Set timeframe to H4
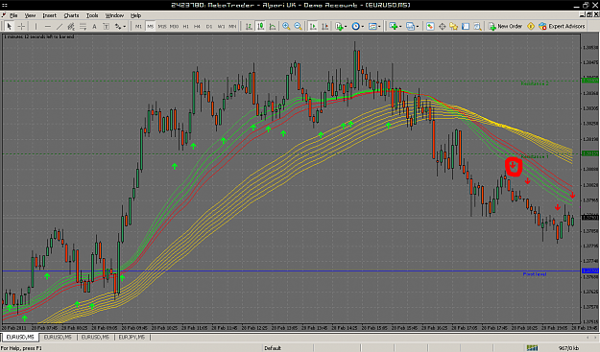600x352 pixels. [197, 26]
